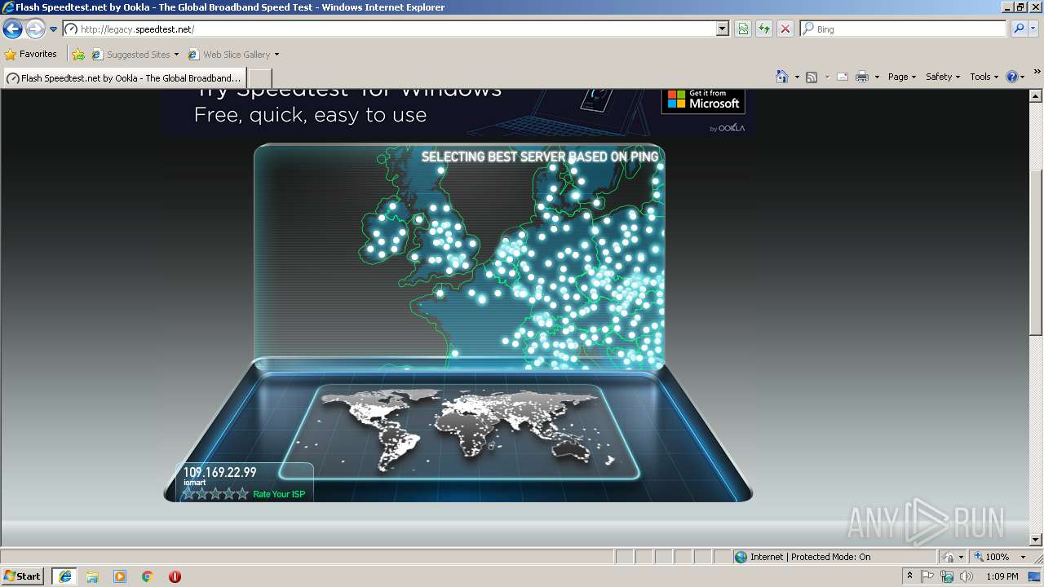Viewport: 1044px width, 587px height.
Task: Expand the Print options dropdown arrow
Action: pos(877,77)
